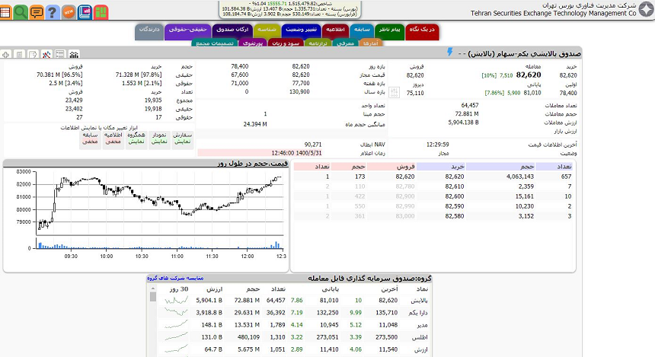The image size is (655, 357).
Task: Toggle همگروه peer group display
Action: pos(136,138)
